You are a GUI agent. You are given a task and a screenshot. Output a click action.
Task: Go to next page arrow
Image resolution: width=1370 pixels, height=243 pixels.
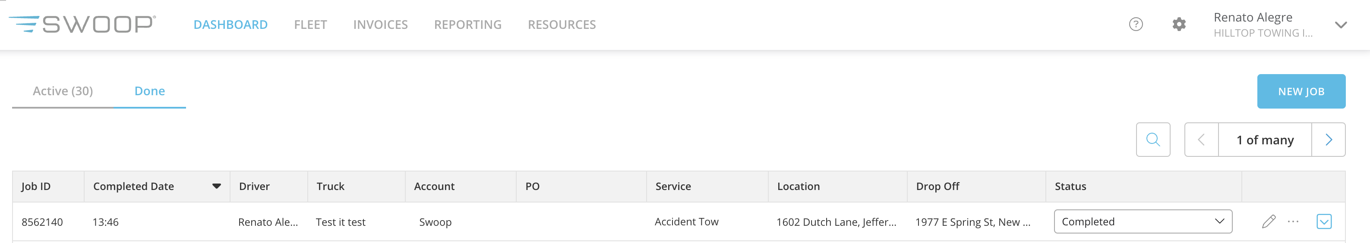(x=1328, y=140)
